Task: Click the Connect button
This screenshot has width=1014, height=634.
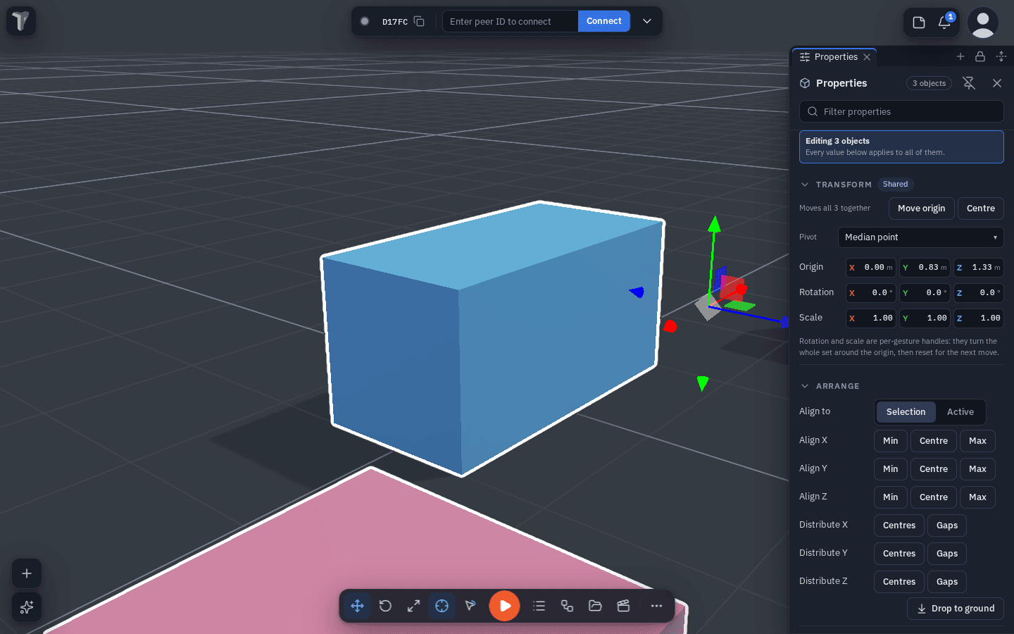Action: click(x=604, y=21)
